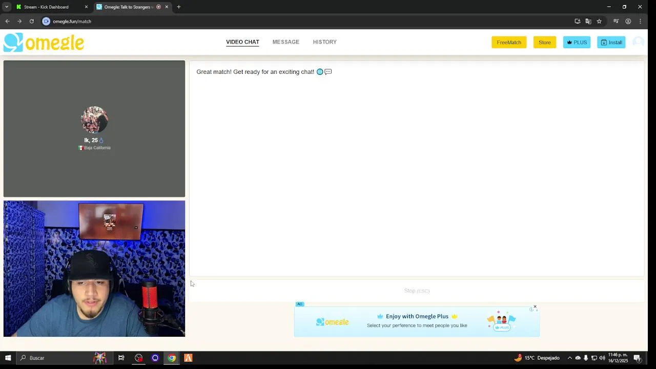Open the purple circle taskbar app
Image resolution: width=656 pixels, height=369 pixels.
(x=155, y=358)
